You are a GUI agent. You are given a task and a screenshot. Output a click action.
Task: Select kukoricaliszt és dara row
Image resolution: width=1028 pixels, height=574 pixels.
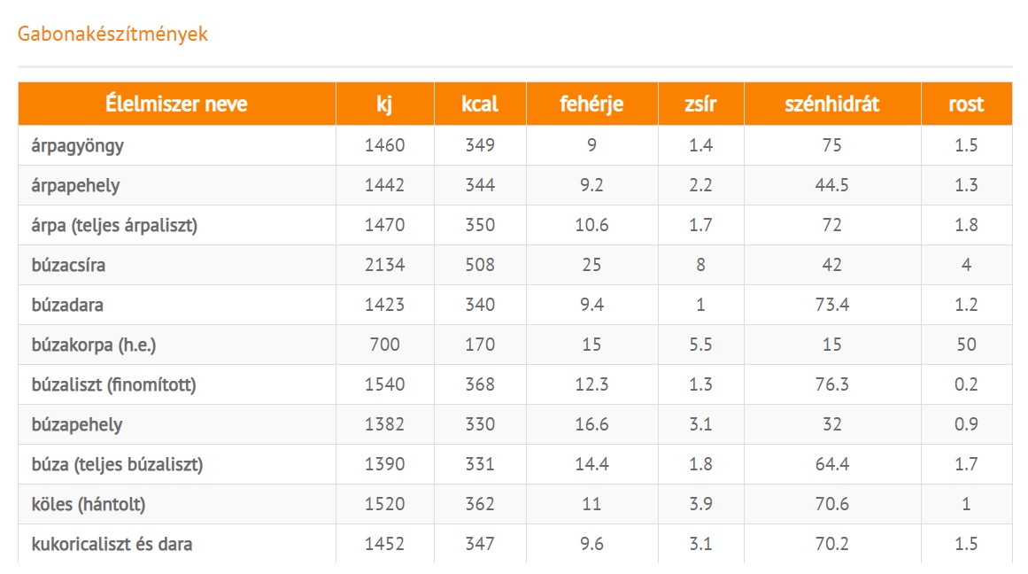(112, 544)
